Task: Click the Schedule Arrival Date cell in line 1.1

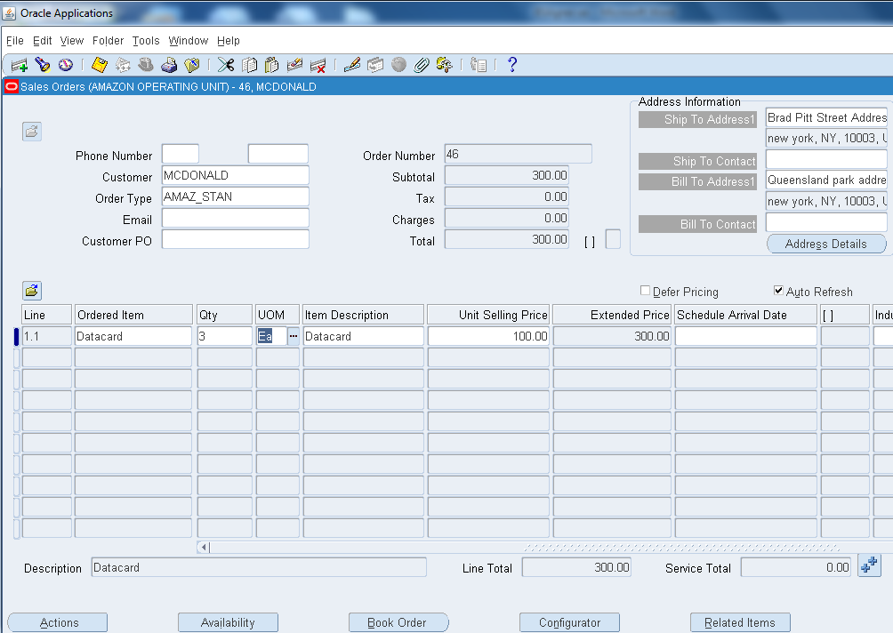Action: coord(746,336)
